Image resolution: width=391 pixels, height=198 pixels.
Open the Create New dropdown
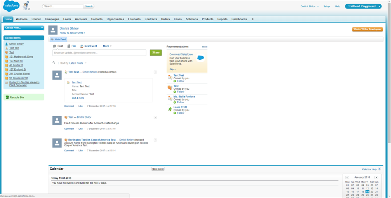pyautogui.click(x=24, y=28)
